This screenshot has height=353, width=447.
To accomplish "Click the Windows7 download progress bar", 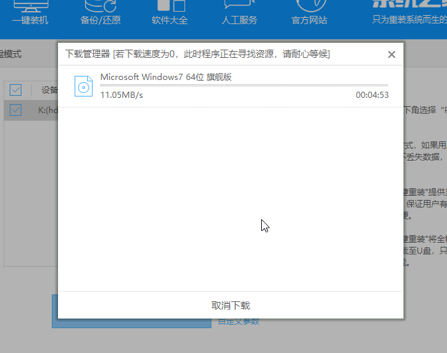I will pyautogui.click(x=244, y=85).
